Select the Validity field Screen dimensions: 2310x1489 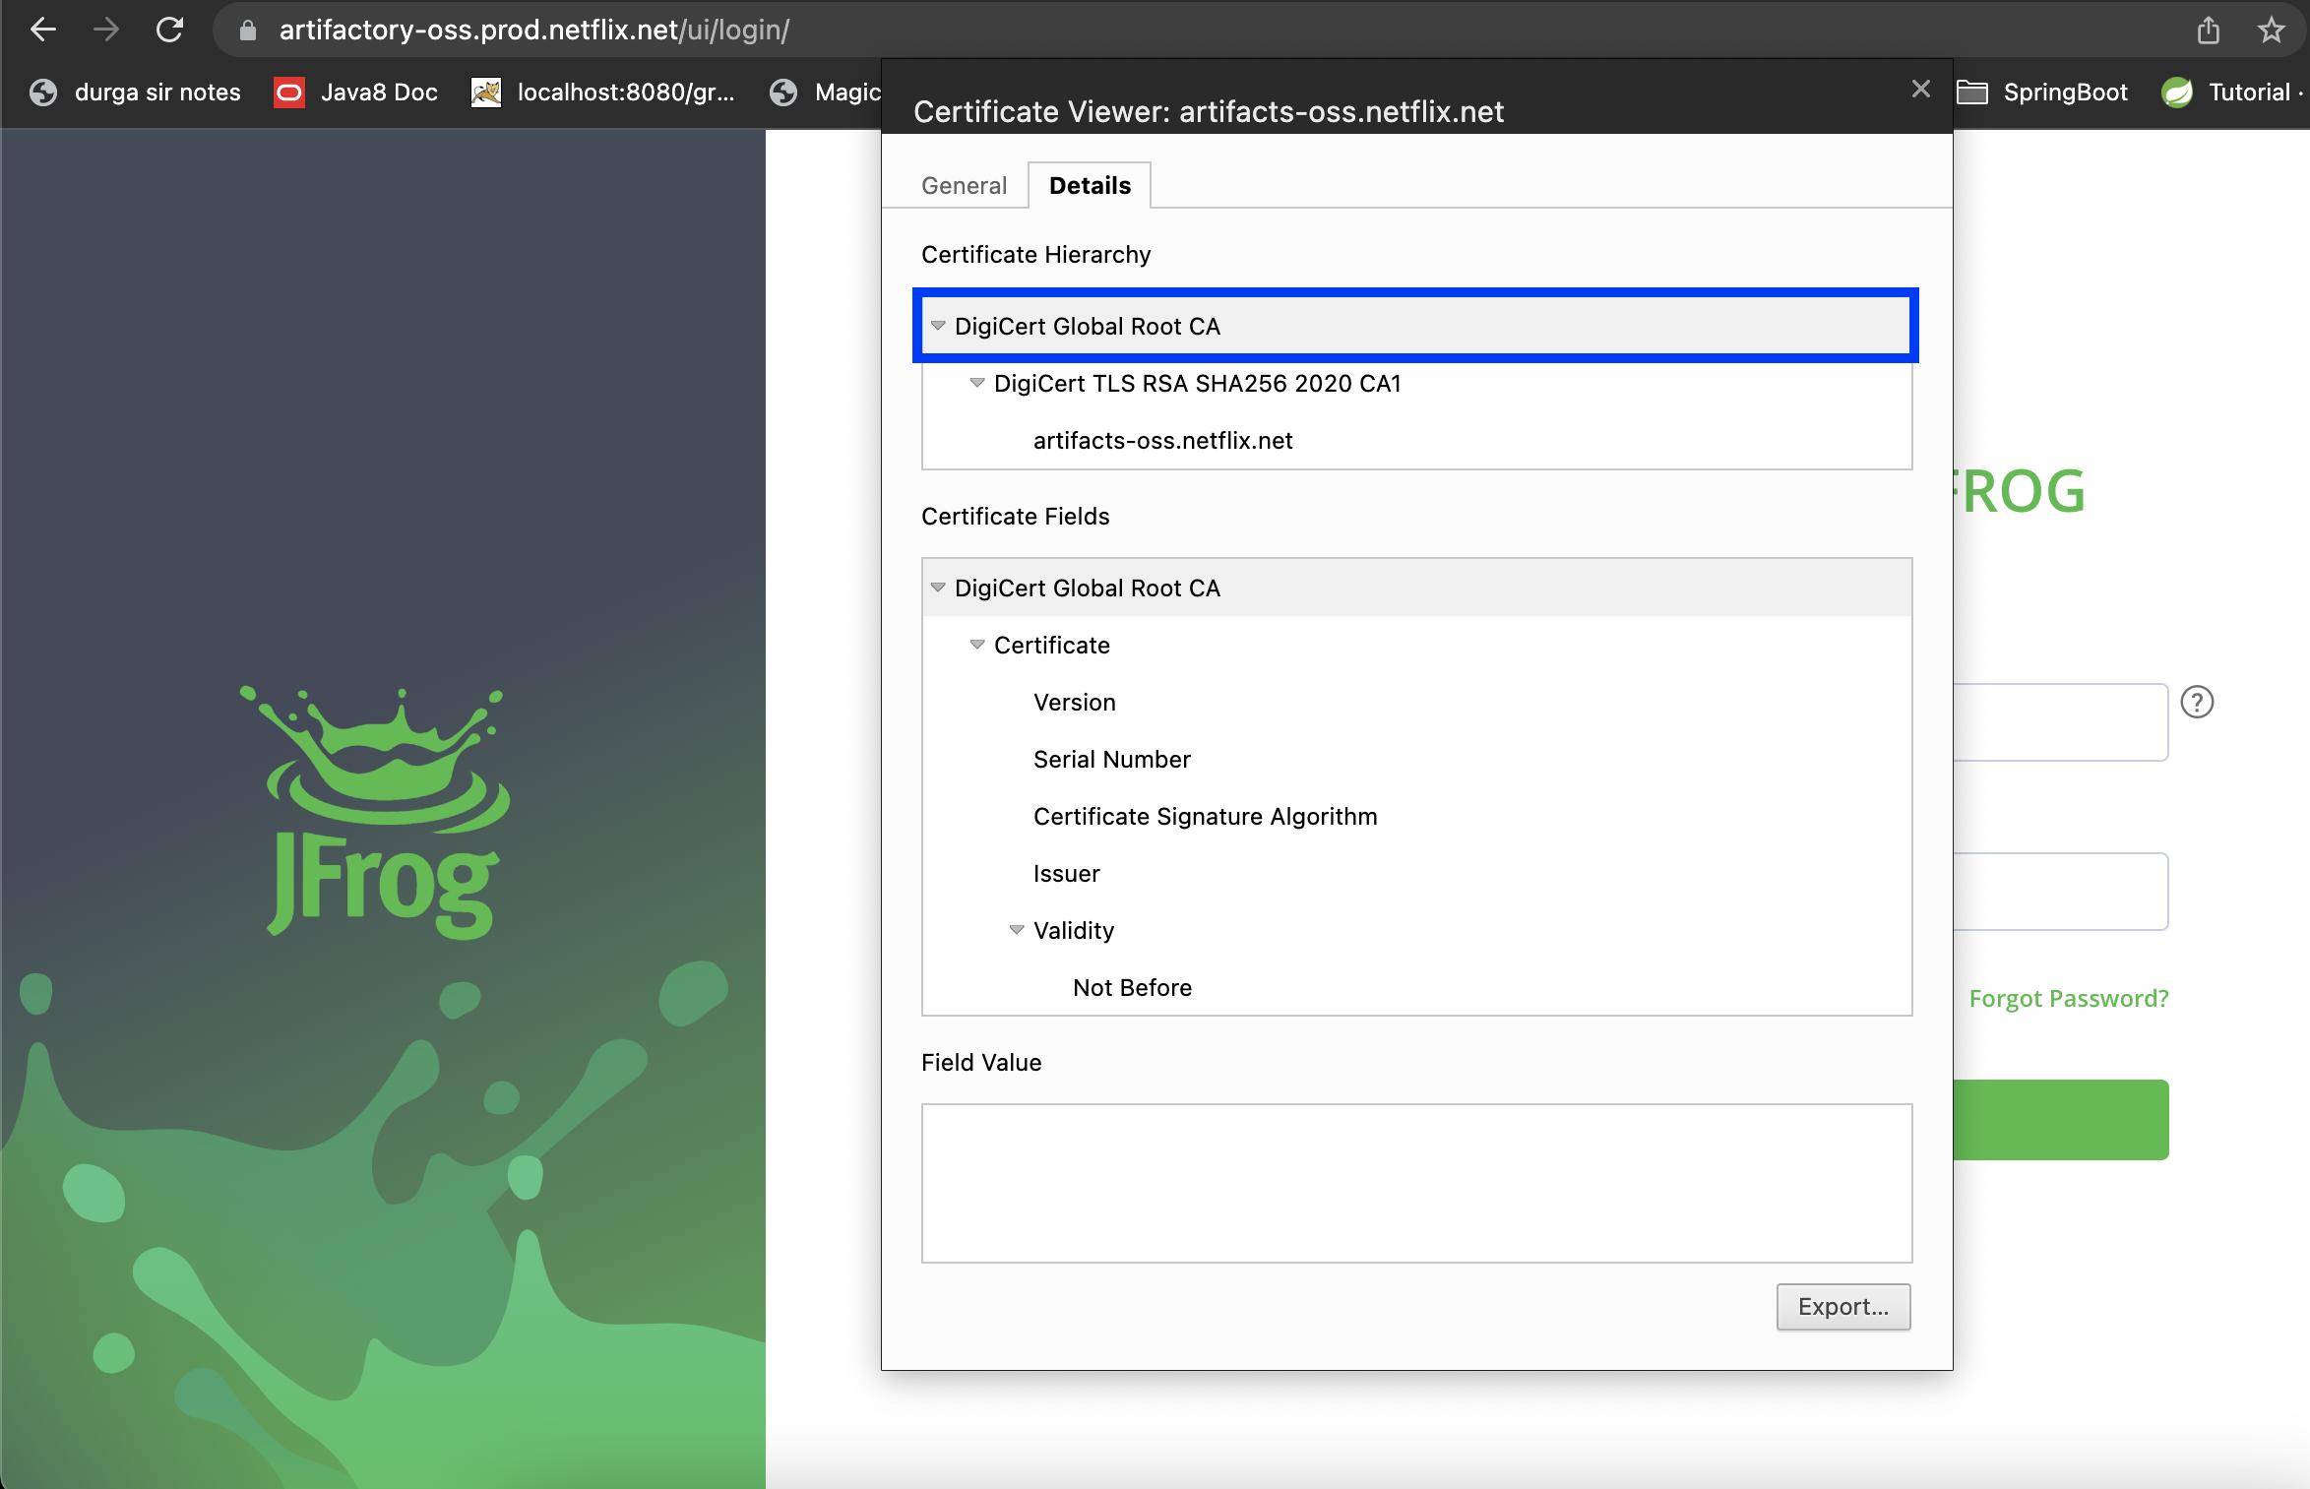coord(1416,931)
